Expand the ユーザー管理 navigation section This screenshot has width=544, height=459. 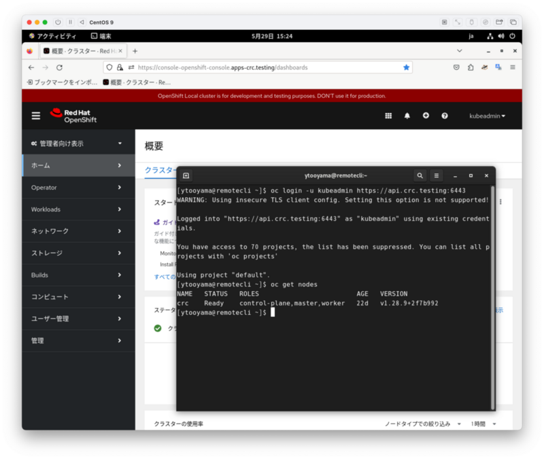(x=78, y=318)
